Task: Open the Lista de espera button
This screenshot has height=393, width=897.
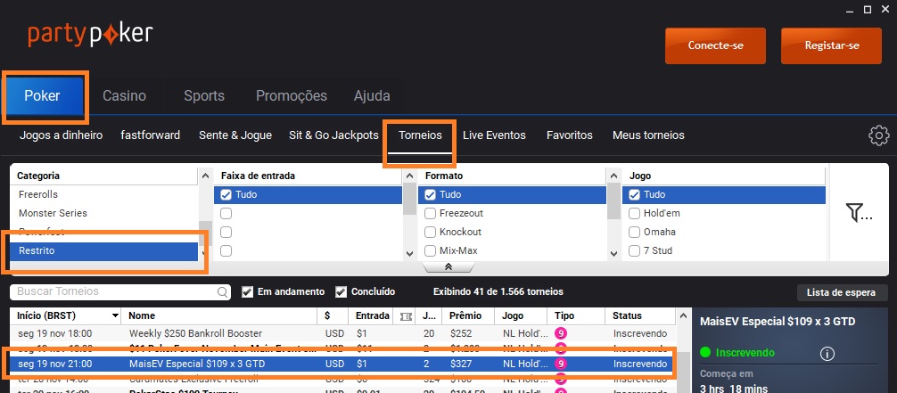Action: [x=841, y=292]
